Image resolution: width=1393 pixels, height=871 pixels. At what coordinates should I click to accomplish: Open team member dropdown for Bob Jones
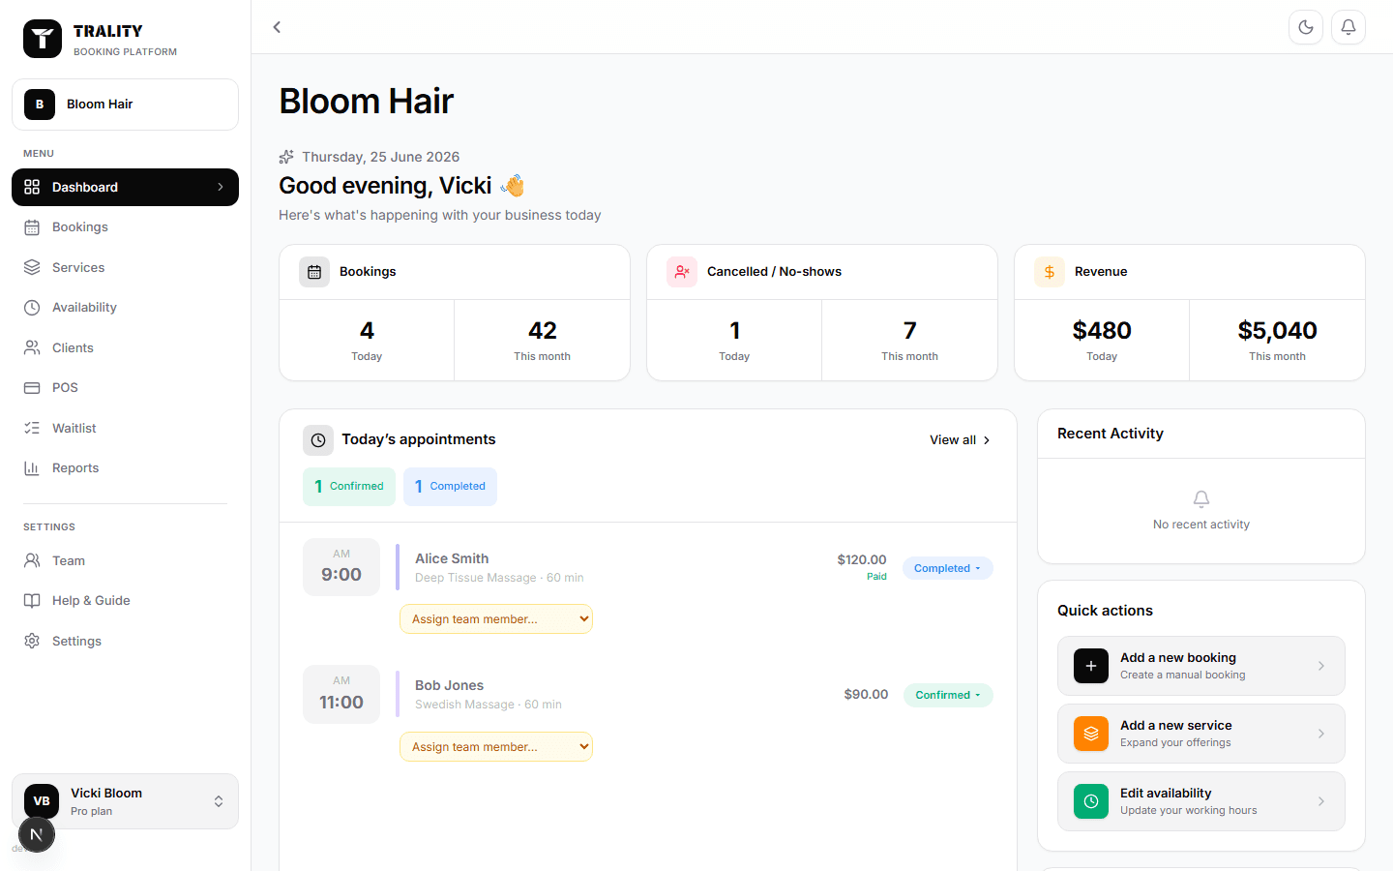click(496, 747)
